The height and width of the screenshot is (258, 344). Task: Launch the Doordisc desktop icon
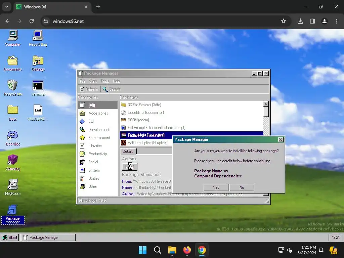point(13,138)
